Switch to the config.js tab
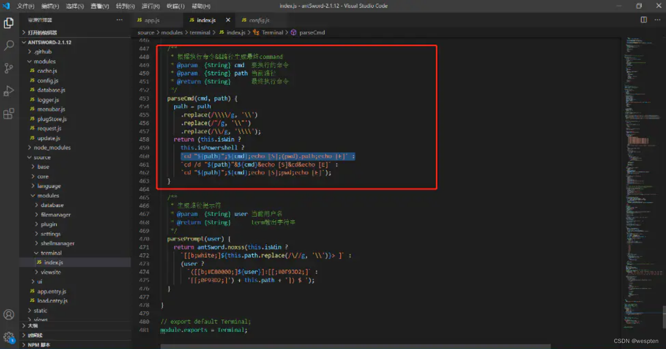Screen dimensions: 666x349 click(x=259, y=20)
